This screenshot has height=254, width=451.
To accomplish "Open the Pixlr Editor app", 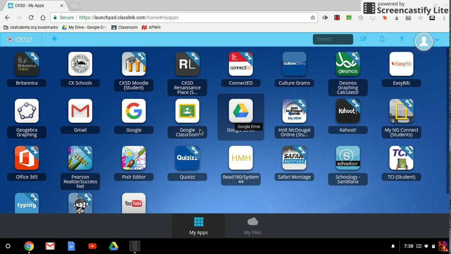I will pos(134,158).
